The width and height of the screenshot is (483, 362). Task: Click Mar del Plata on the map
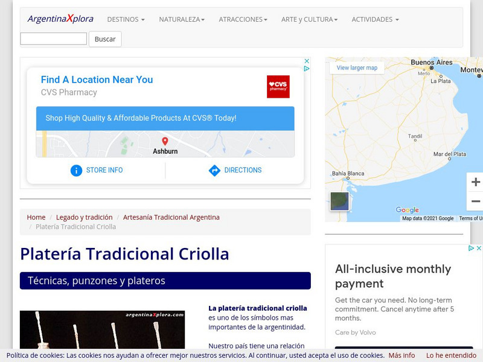[x=449, y=154]
